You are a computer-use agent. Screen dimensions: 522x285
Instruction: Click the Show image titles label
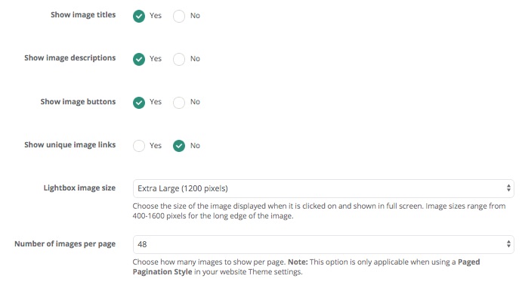(x=83, y=15)
